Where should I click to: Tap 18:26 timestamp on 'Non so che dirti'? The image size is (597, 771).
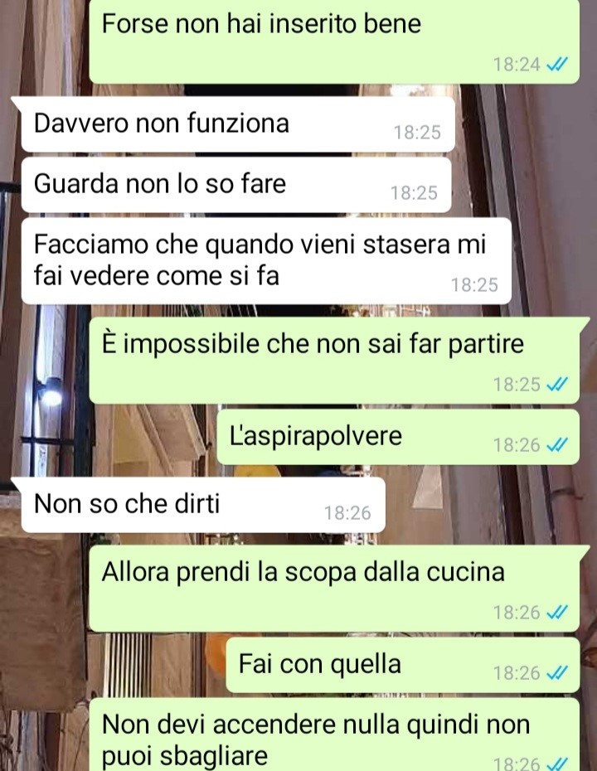(x=347, y=513)
